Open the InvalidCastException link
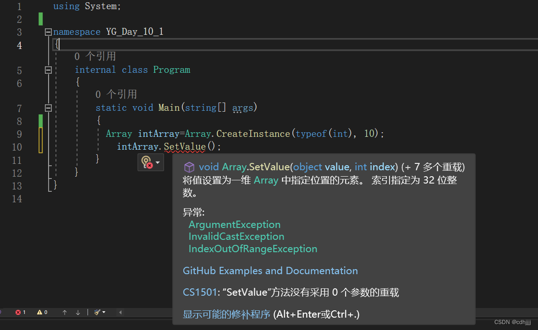Viewport: 538px width, 330px height. (236, 236)
